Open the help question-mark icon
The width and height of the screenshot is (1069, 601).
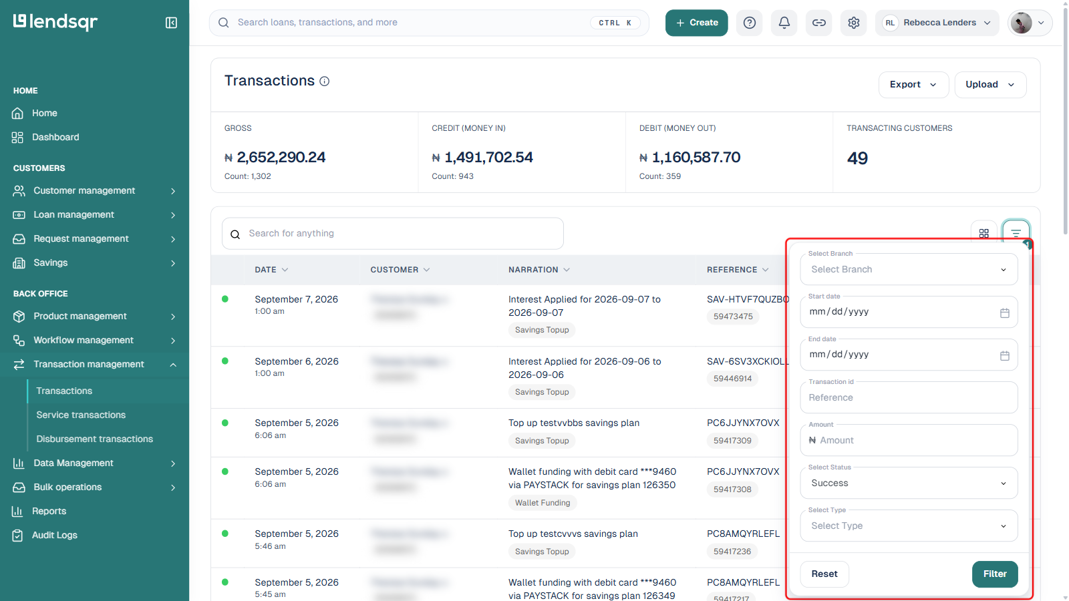tap(750, 23)
